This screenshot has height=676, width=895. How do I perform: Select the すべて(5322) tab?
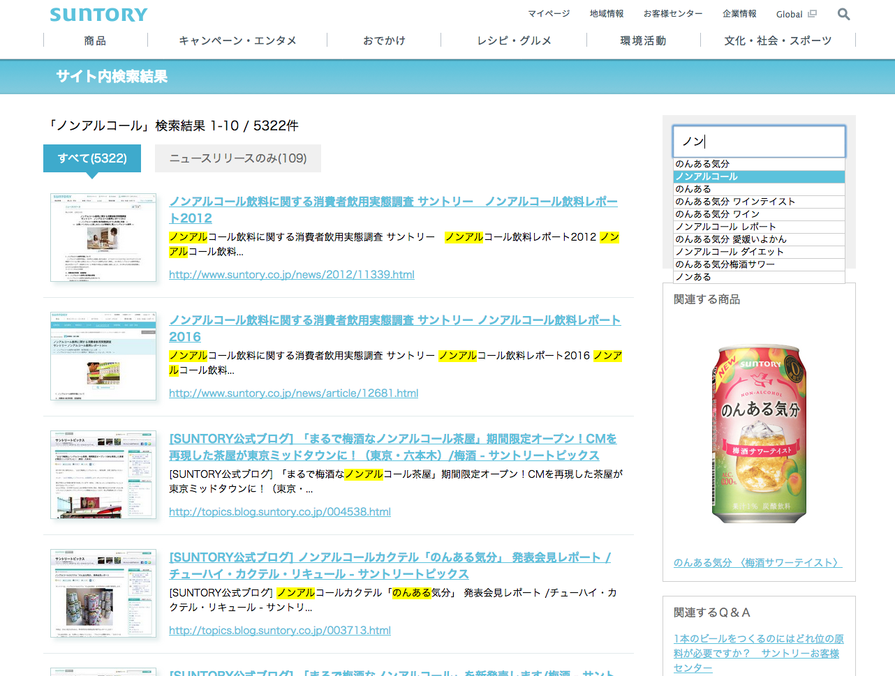[92, 158]
